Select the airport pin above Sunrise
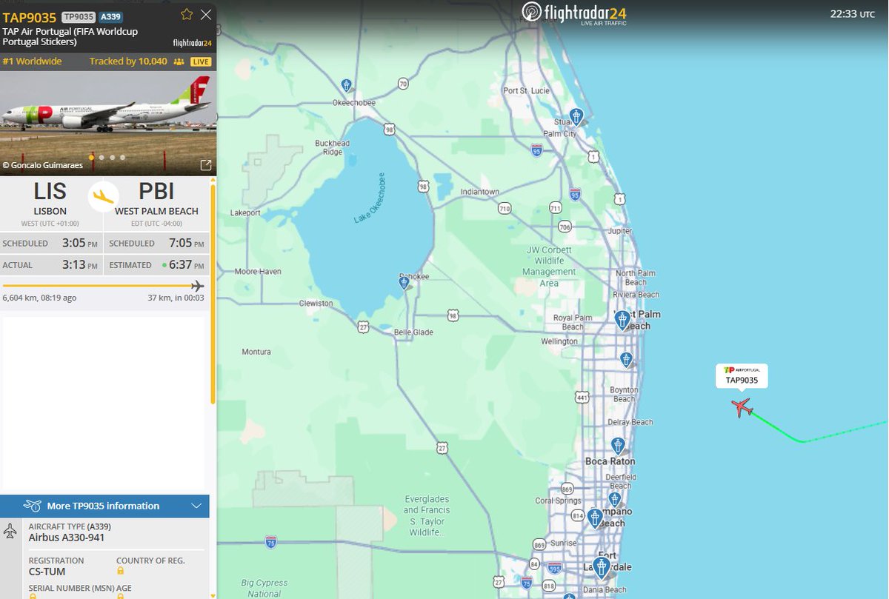The height and width of the screenshot is (599, 889). coord(595,518)
